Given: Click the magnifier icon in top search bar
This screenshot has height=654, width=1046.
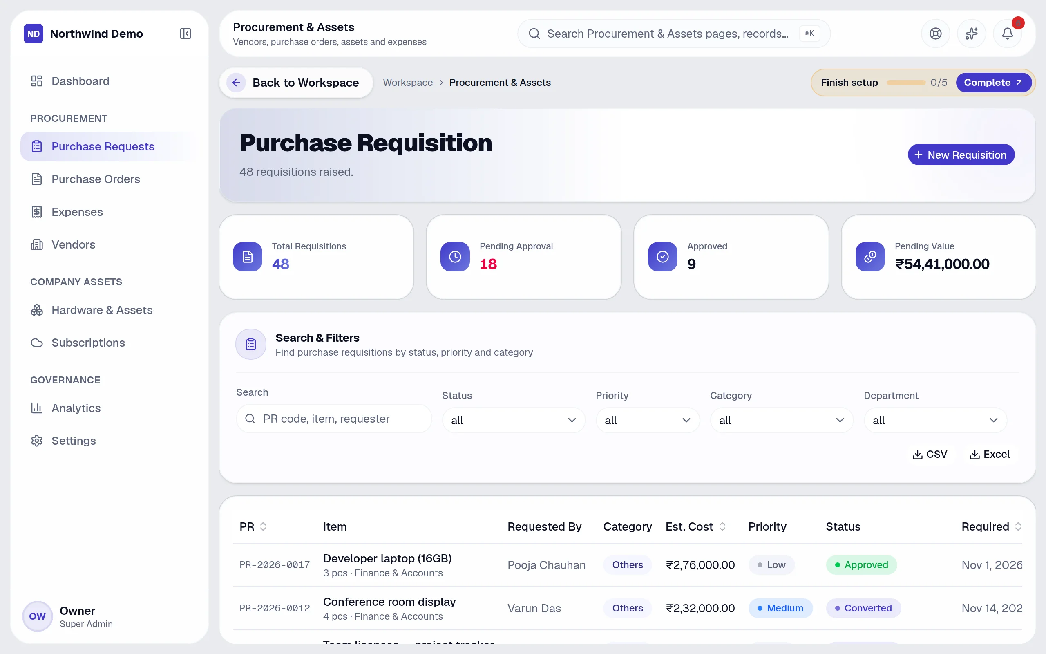Looking at the screenshot, I should 534,33.
